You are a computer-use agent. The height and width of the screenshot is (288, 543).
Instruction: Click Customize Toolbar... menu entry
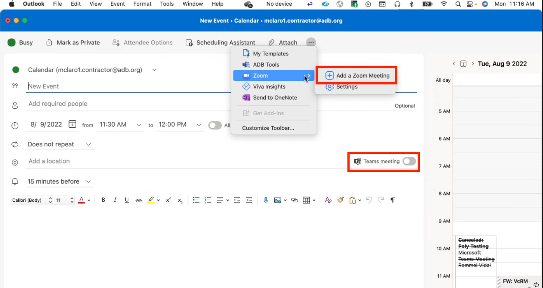coord(274,128)
